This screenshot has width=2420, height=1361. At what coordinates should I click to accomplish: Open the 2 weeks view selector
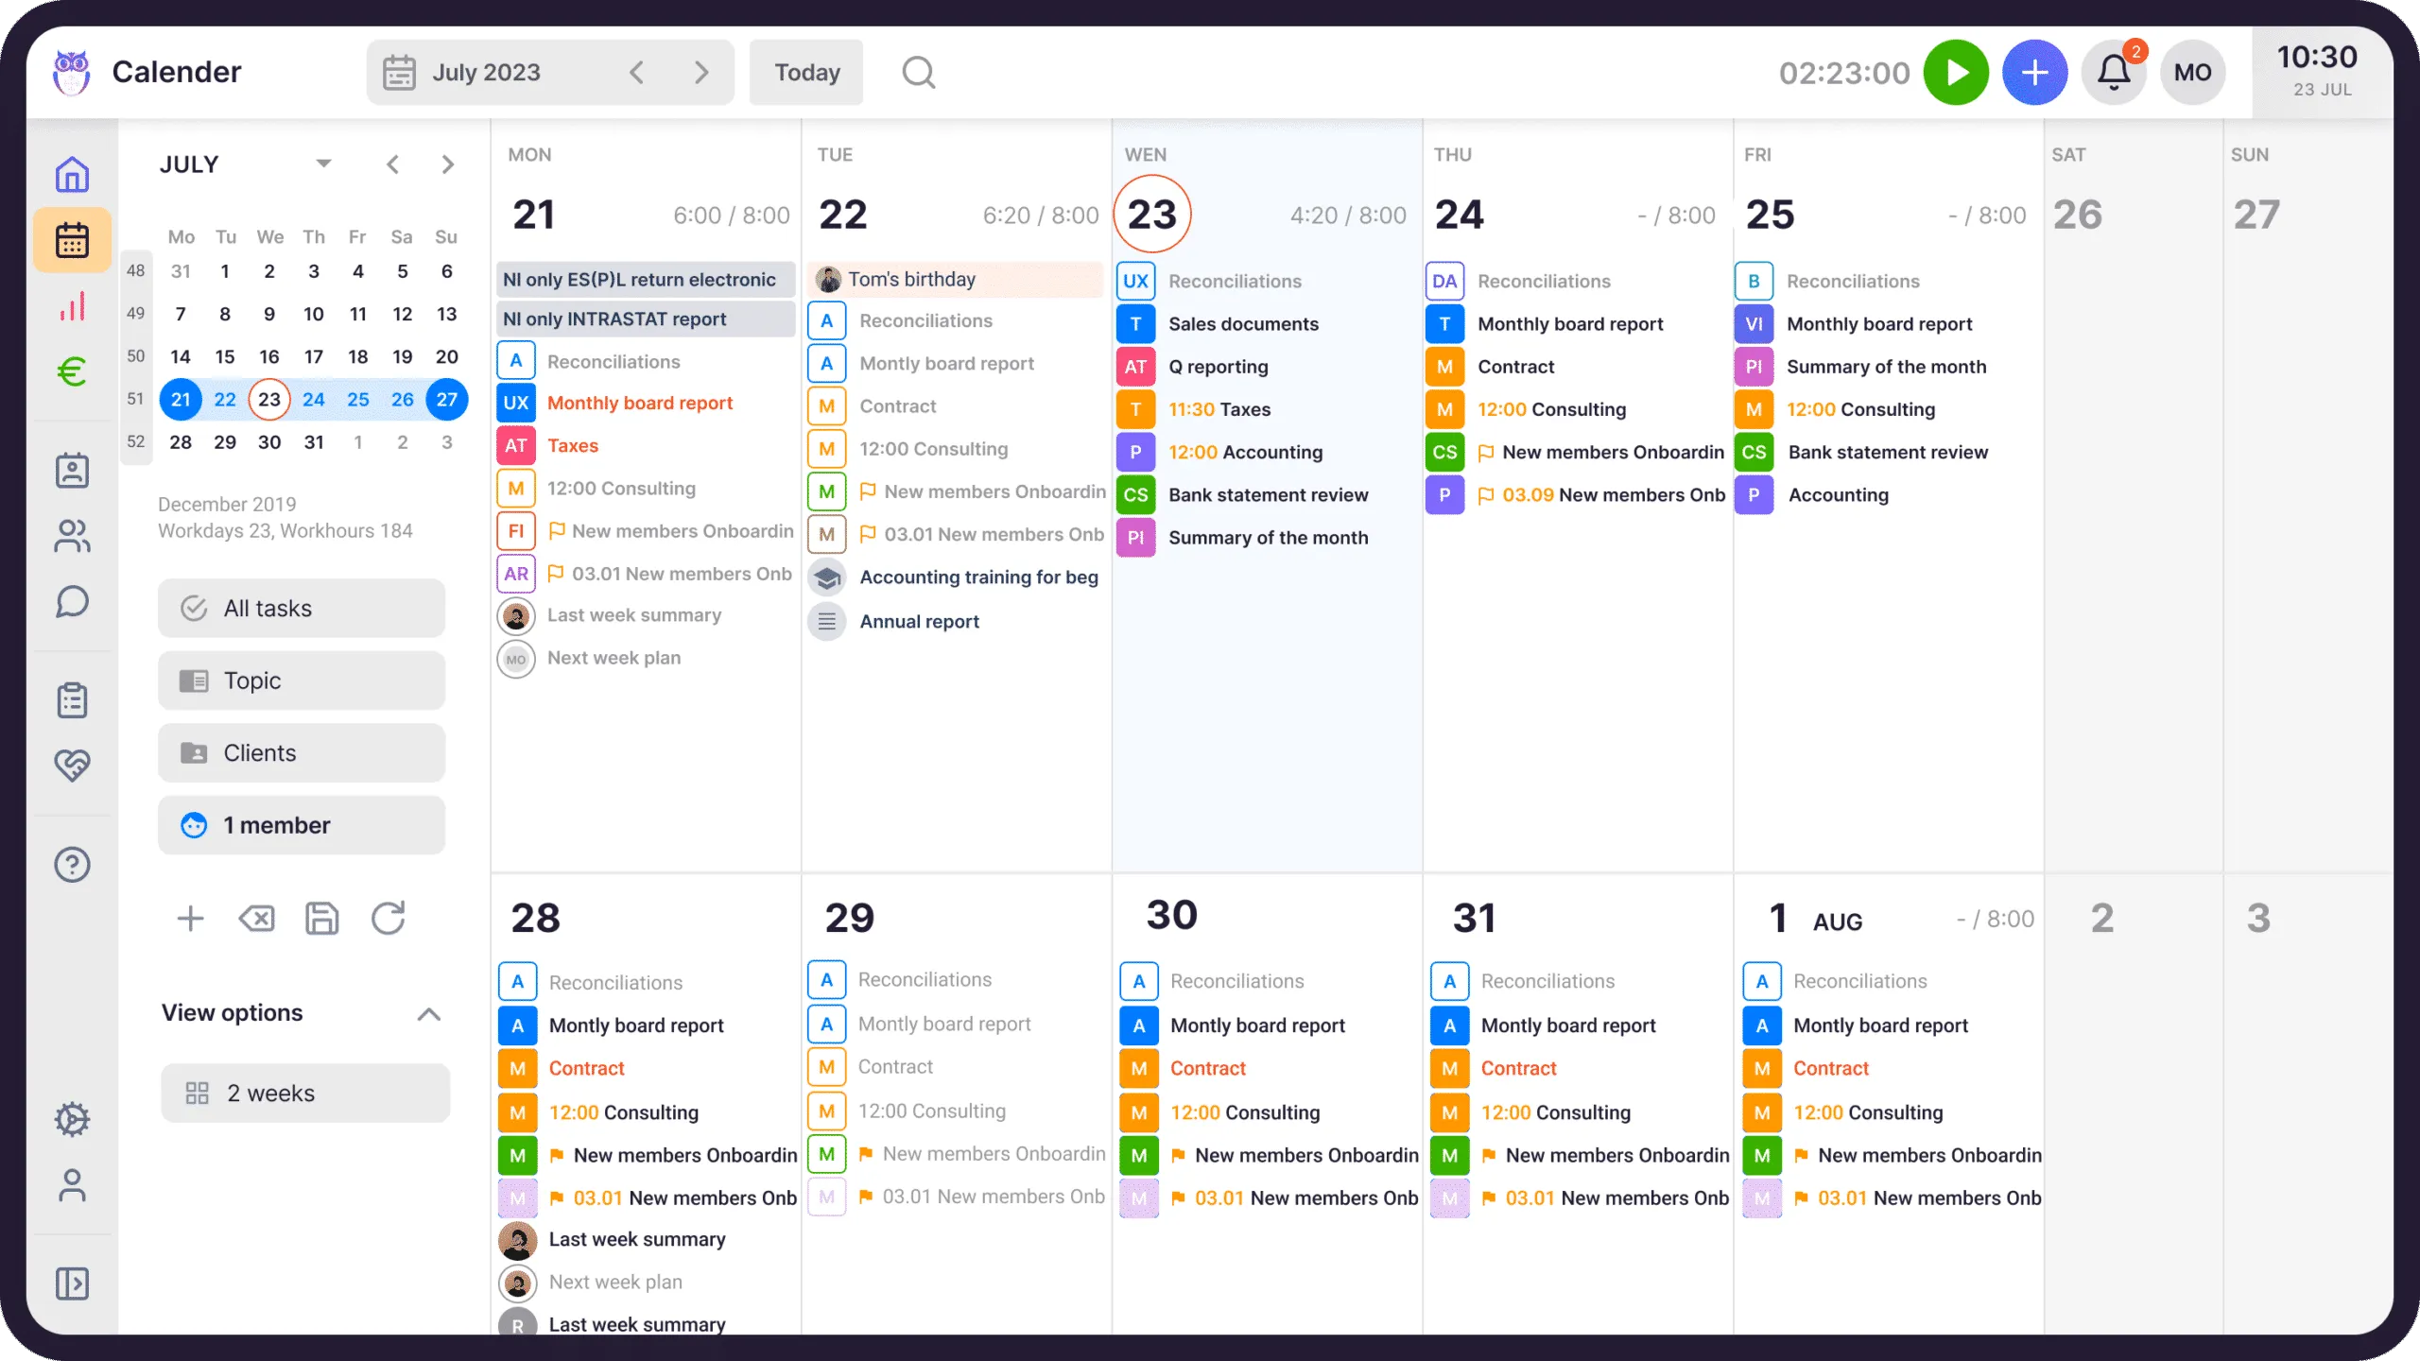click(304, 1093)
